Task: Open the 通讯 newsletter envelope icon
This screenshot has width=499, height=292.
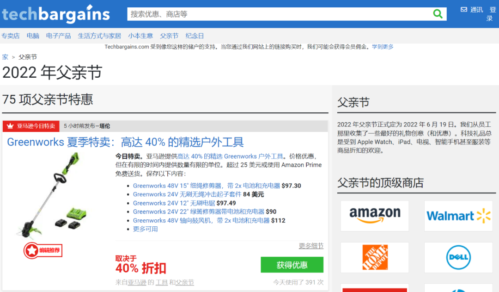Action: (x=463, y=9)
